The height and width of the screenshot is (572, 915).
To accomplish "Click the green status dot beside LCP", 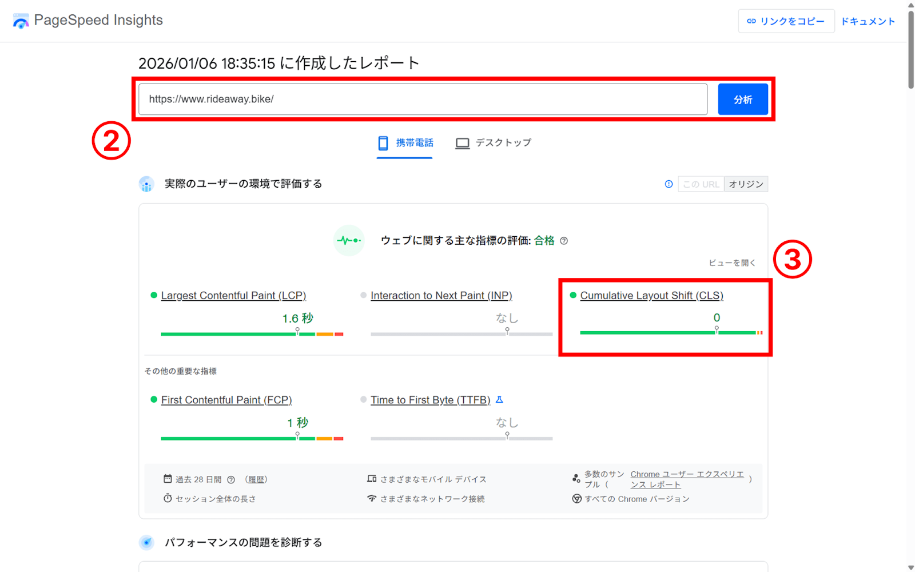I will click(x=153, y=295).
